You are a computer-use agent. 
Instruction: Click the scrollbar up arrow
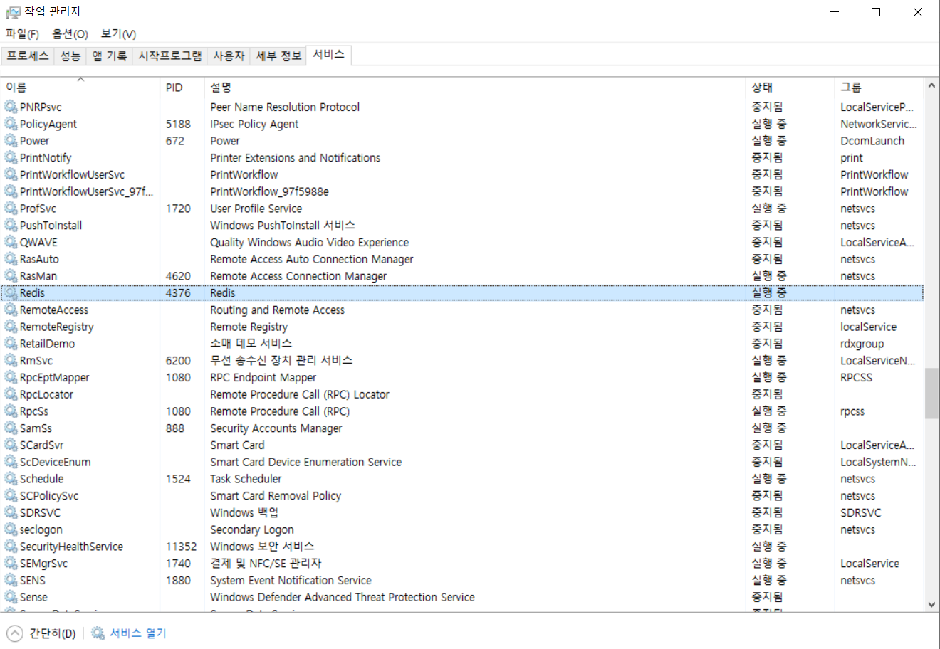click(x=931, y=86)
